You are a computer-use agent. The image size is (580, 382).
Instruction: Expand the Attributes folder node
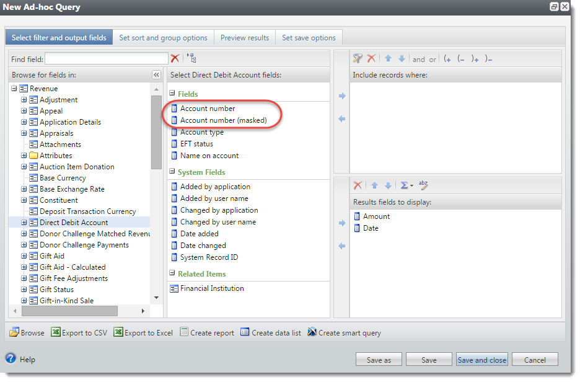pyautogui.click(x=24, y=156)
